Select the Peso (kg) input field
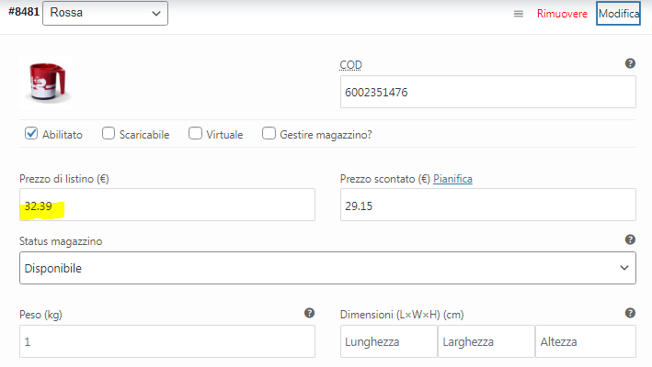Viewport: 652px width, 367px height. pos(166,341)
